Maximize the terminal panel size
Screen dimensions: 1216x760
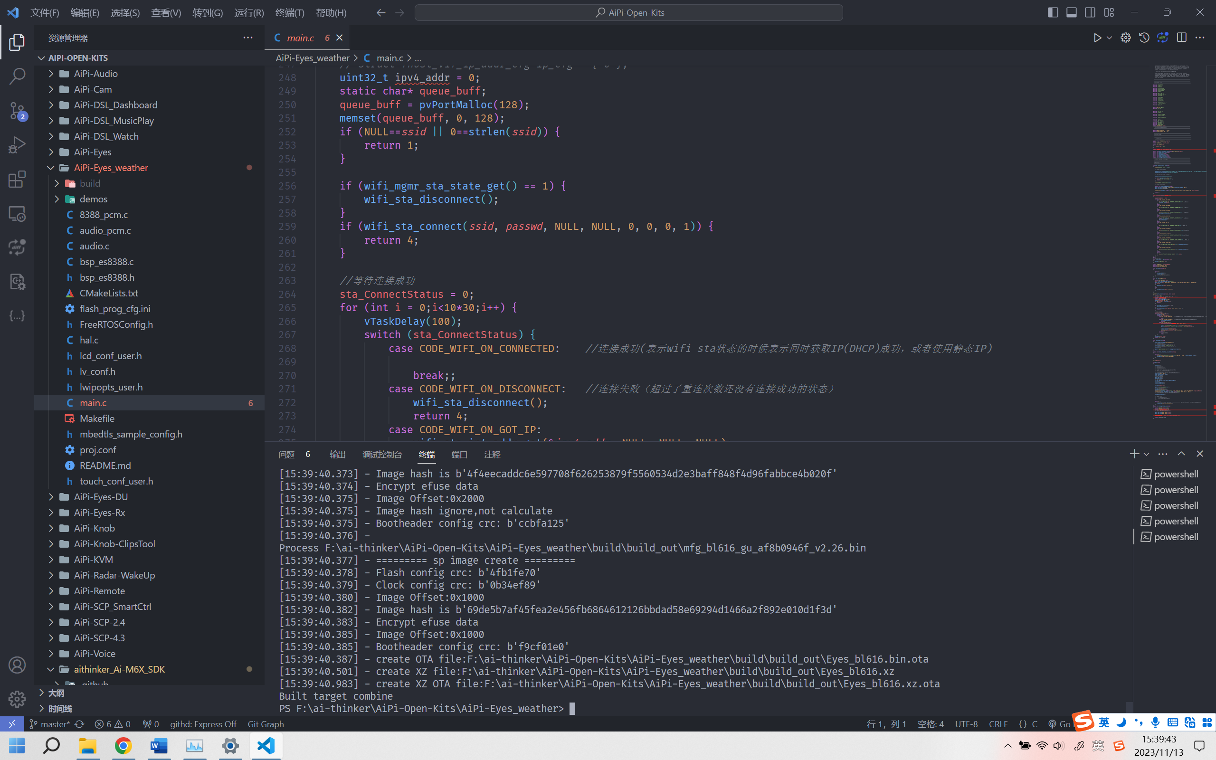pos(1181,454)
